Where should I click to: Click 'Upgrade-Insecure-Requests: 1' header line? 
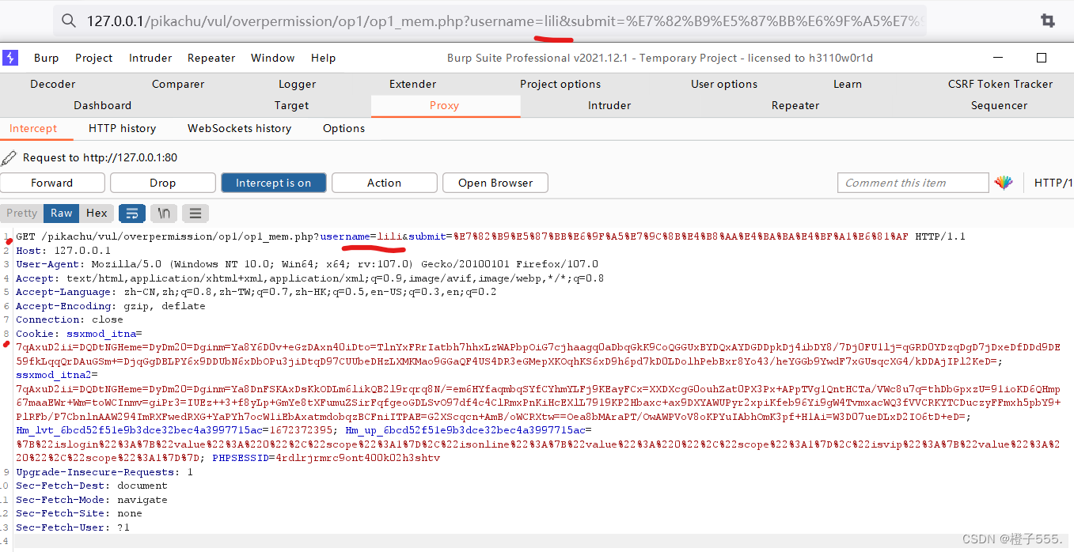click(104, 472)
